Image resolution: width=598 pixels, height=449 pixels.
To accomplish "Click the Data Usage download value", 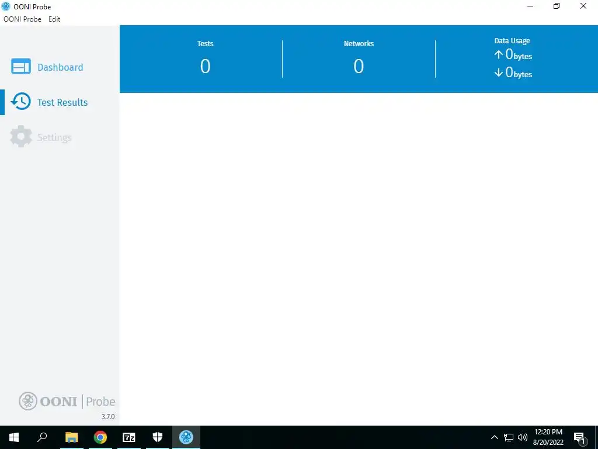I will (x=513, y=72).
